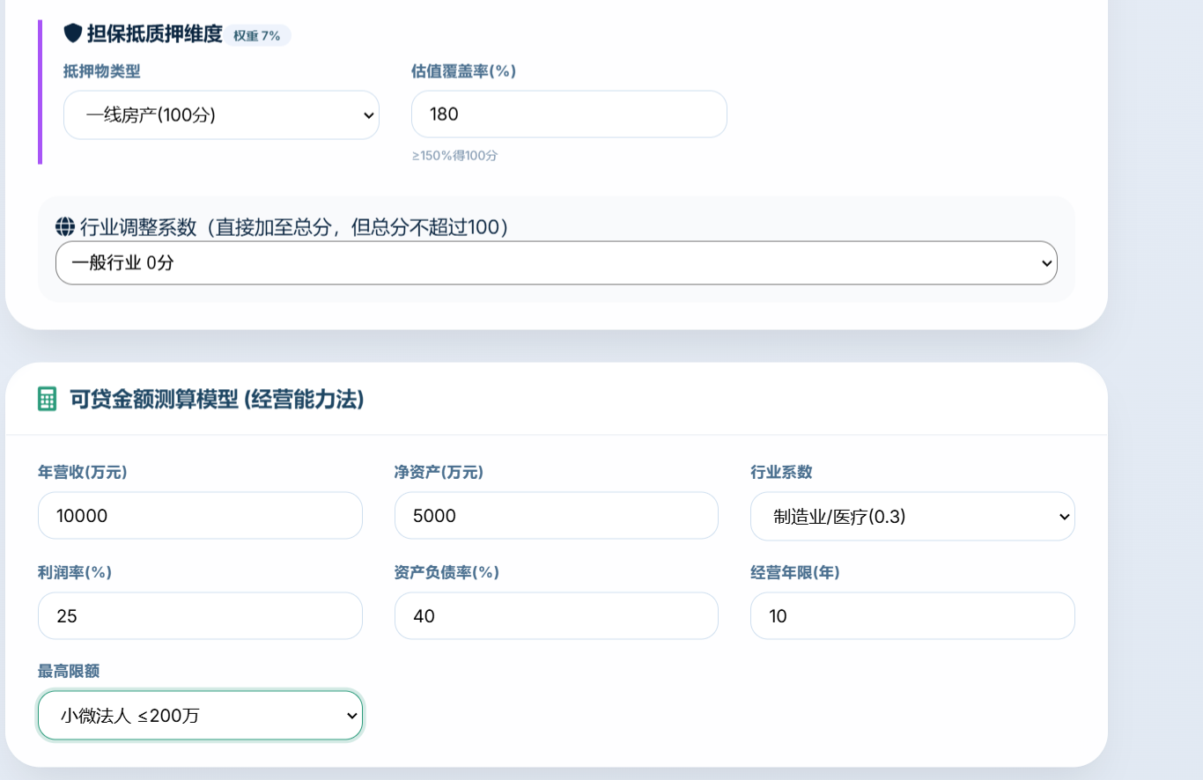Click the 利润率(%) label
Image resolution: width=1203 pixels, height=780 pixels.
click(x=74, y=572)
